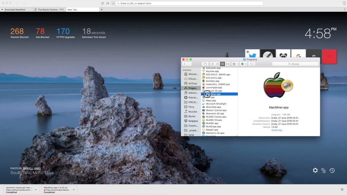Select Wszyst... in Finder sidebar
The image size is (347, 195).
click(x=191, y=74)
